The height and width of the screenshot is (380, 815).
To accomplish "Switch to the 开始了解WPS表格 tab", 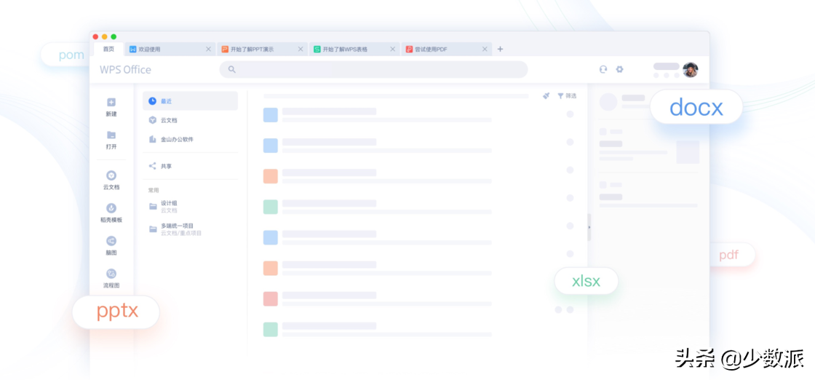I will tap(354, 50).
